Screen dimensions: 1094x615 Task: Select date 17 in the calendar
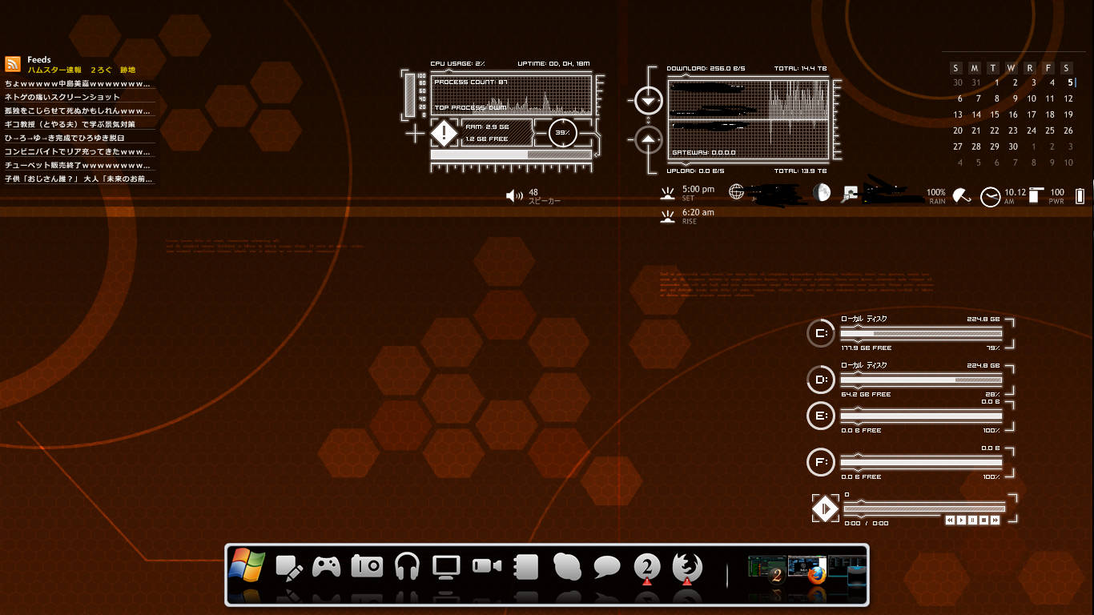[1032, 115]
